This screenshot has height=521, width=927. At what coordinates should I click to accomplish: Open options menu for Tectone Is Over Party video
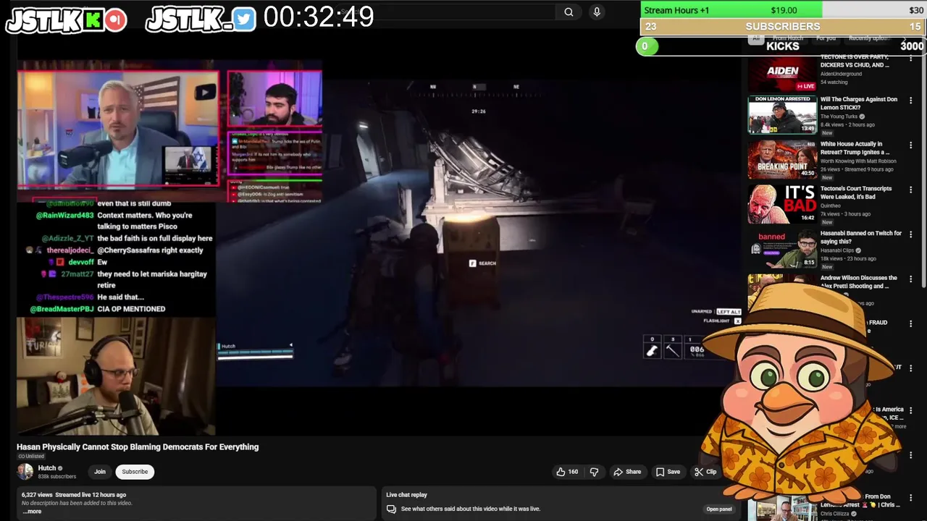click(x=911, y=57)
